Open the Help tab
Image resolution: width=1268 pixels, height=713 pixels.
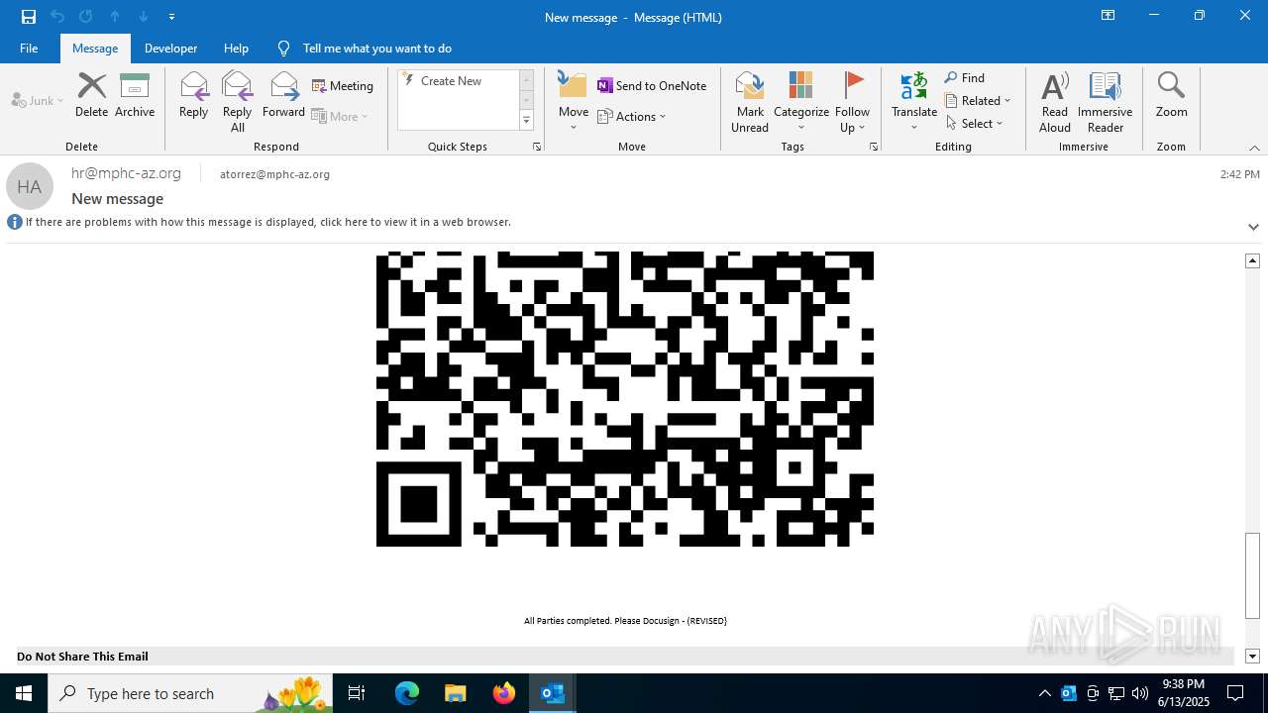point(236,48)
